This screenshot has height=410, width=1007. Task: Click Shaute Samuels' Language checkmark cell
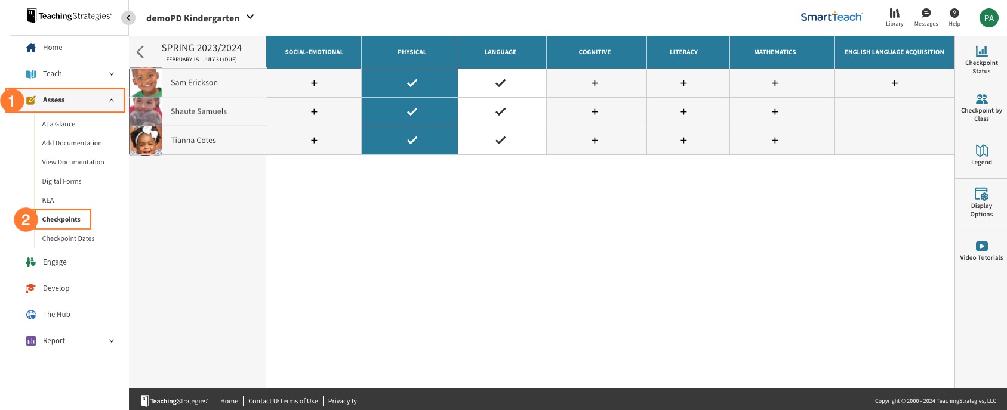pos(500,111)
